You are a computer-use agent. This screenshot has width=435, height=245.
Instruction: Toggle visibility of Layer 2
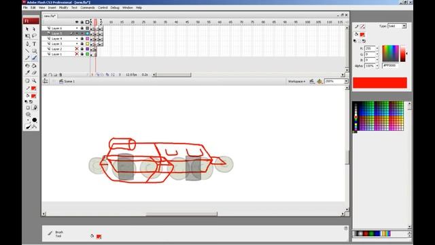point(77,49)
